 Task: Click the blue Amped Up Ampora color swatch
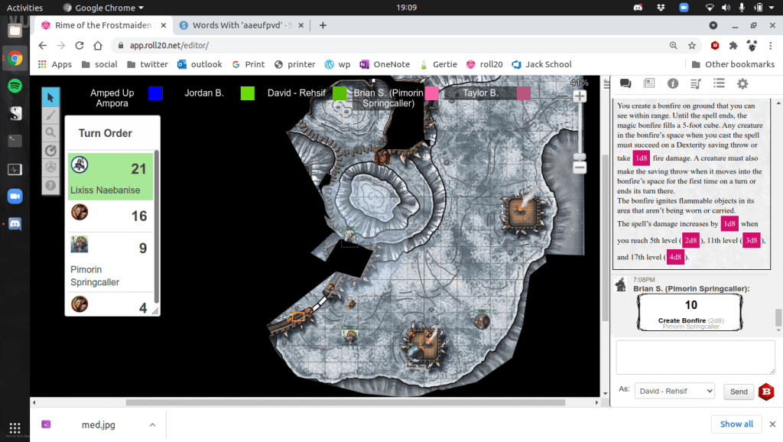point(155,93)
